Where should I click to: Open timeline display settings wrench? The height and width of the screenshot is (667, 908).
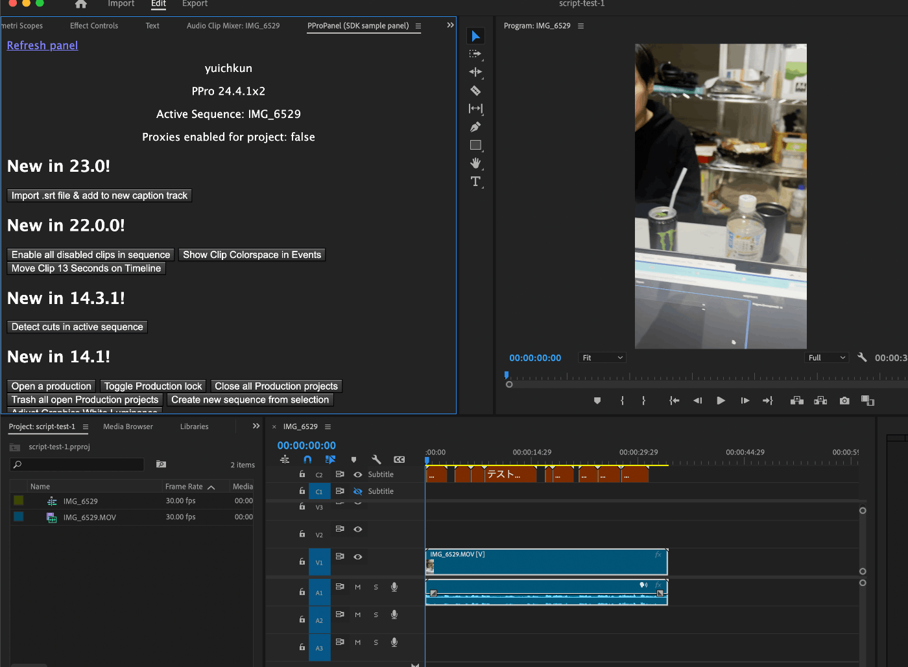[376, 459]
